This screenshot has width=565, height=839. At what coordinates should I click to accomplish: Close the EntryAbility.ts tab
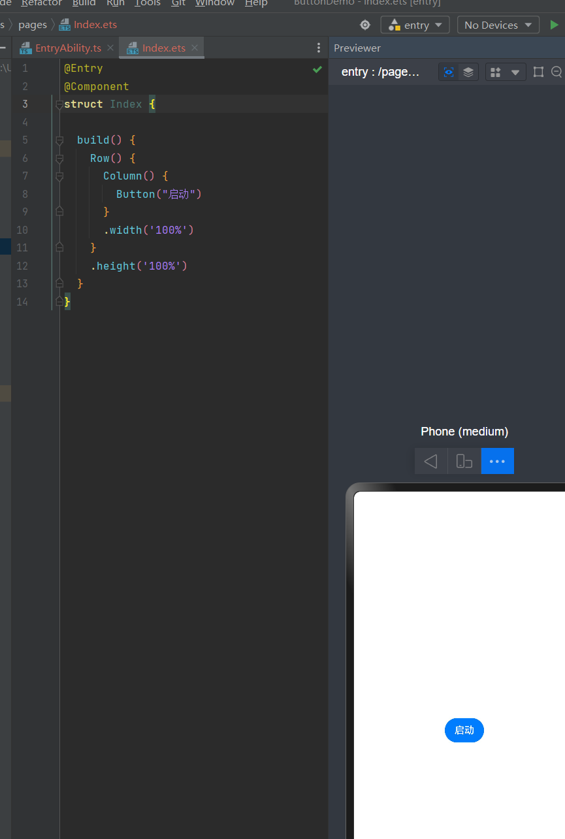pyautogui.click(x=110, y=48)
